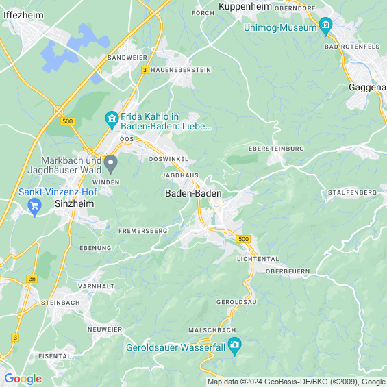The width and height of the screenshot is (387, 387).
Task: Open the Sankt-Vinzenz-Hof shopping cart marker
Action: pos(34,207)
